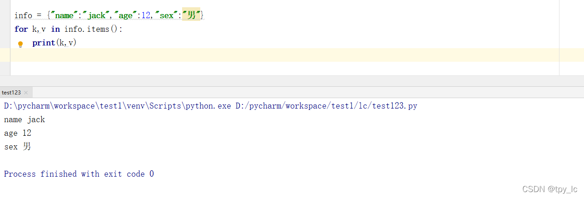Click the for keyword in the loop

coord(21,29)
